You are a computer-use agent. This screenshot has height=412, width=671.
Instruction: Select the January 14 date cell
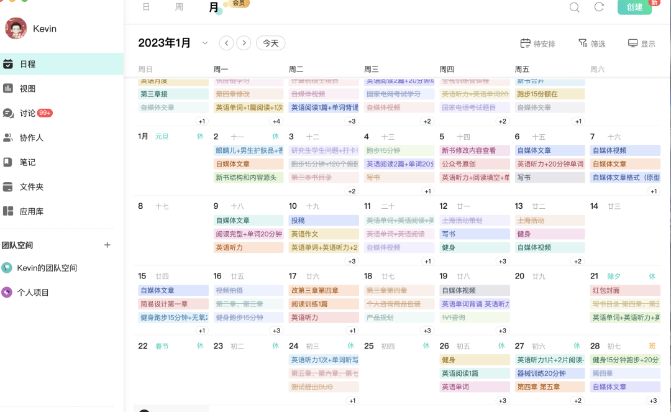pos(625,232)
